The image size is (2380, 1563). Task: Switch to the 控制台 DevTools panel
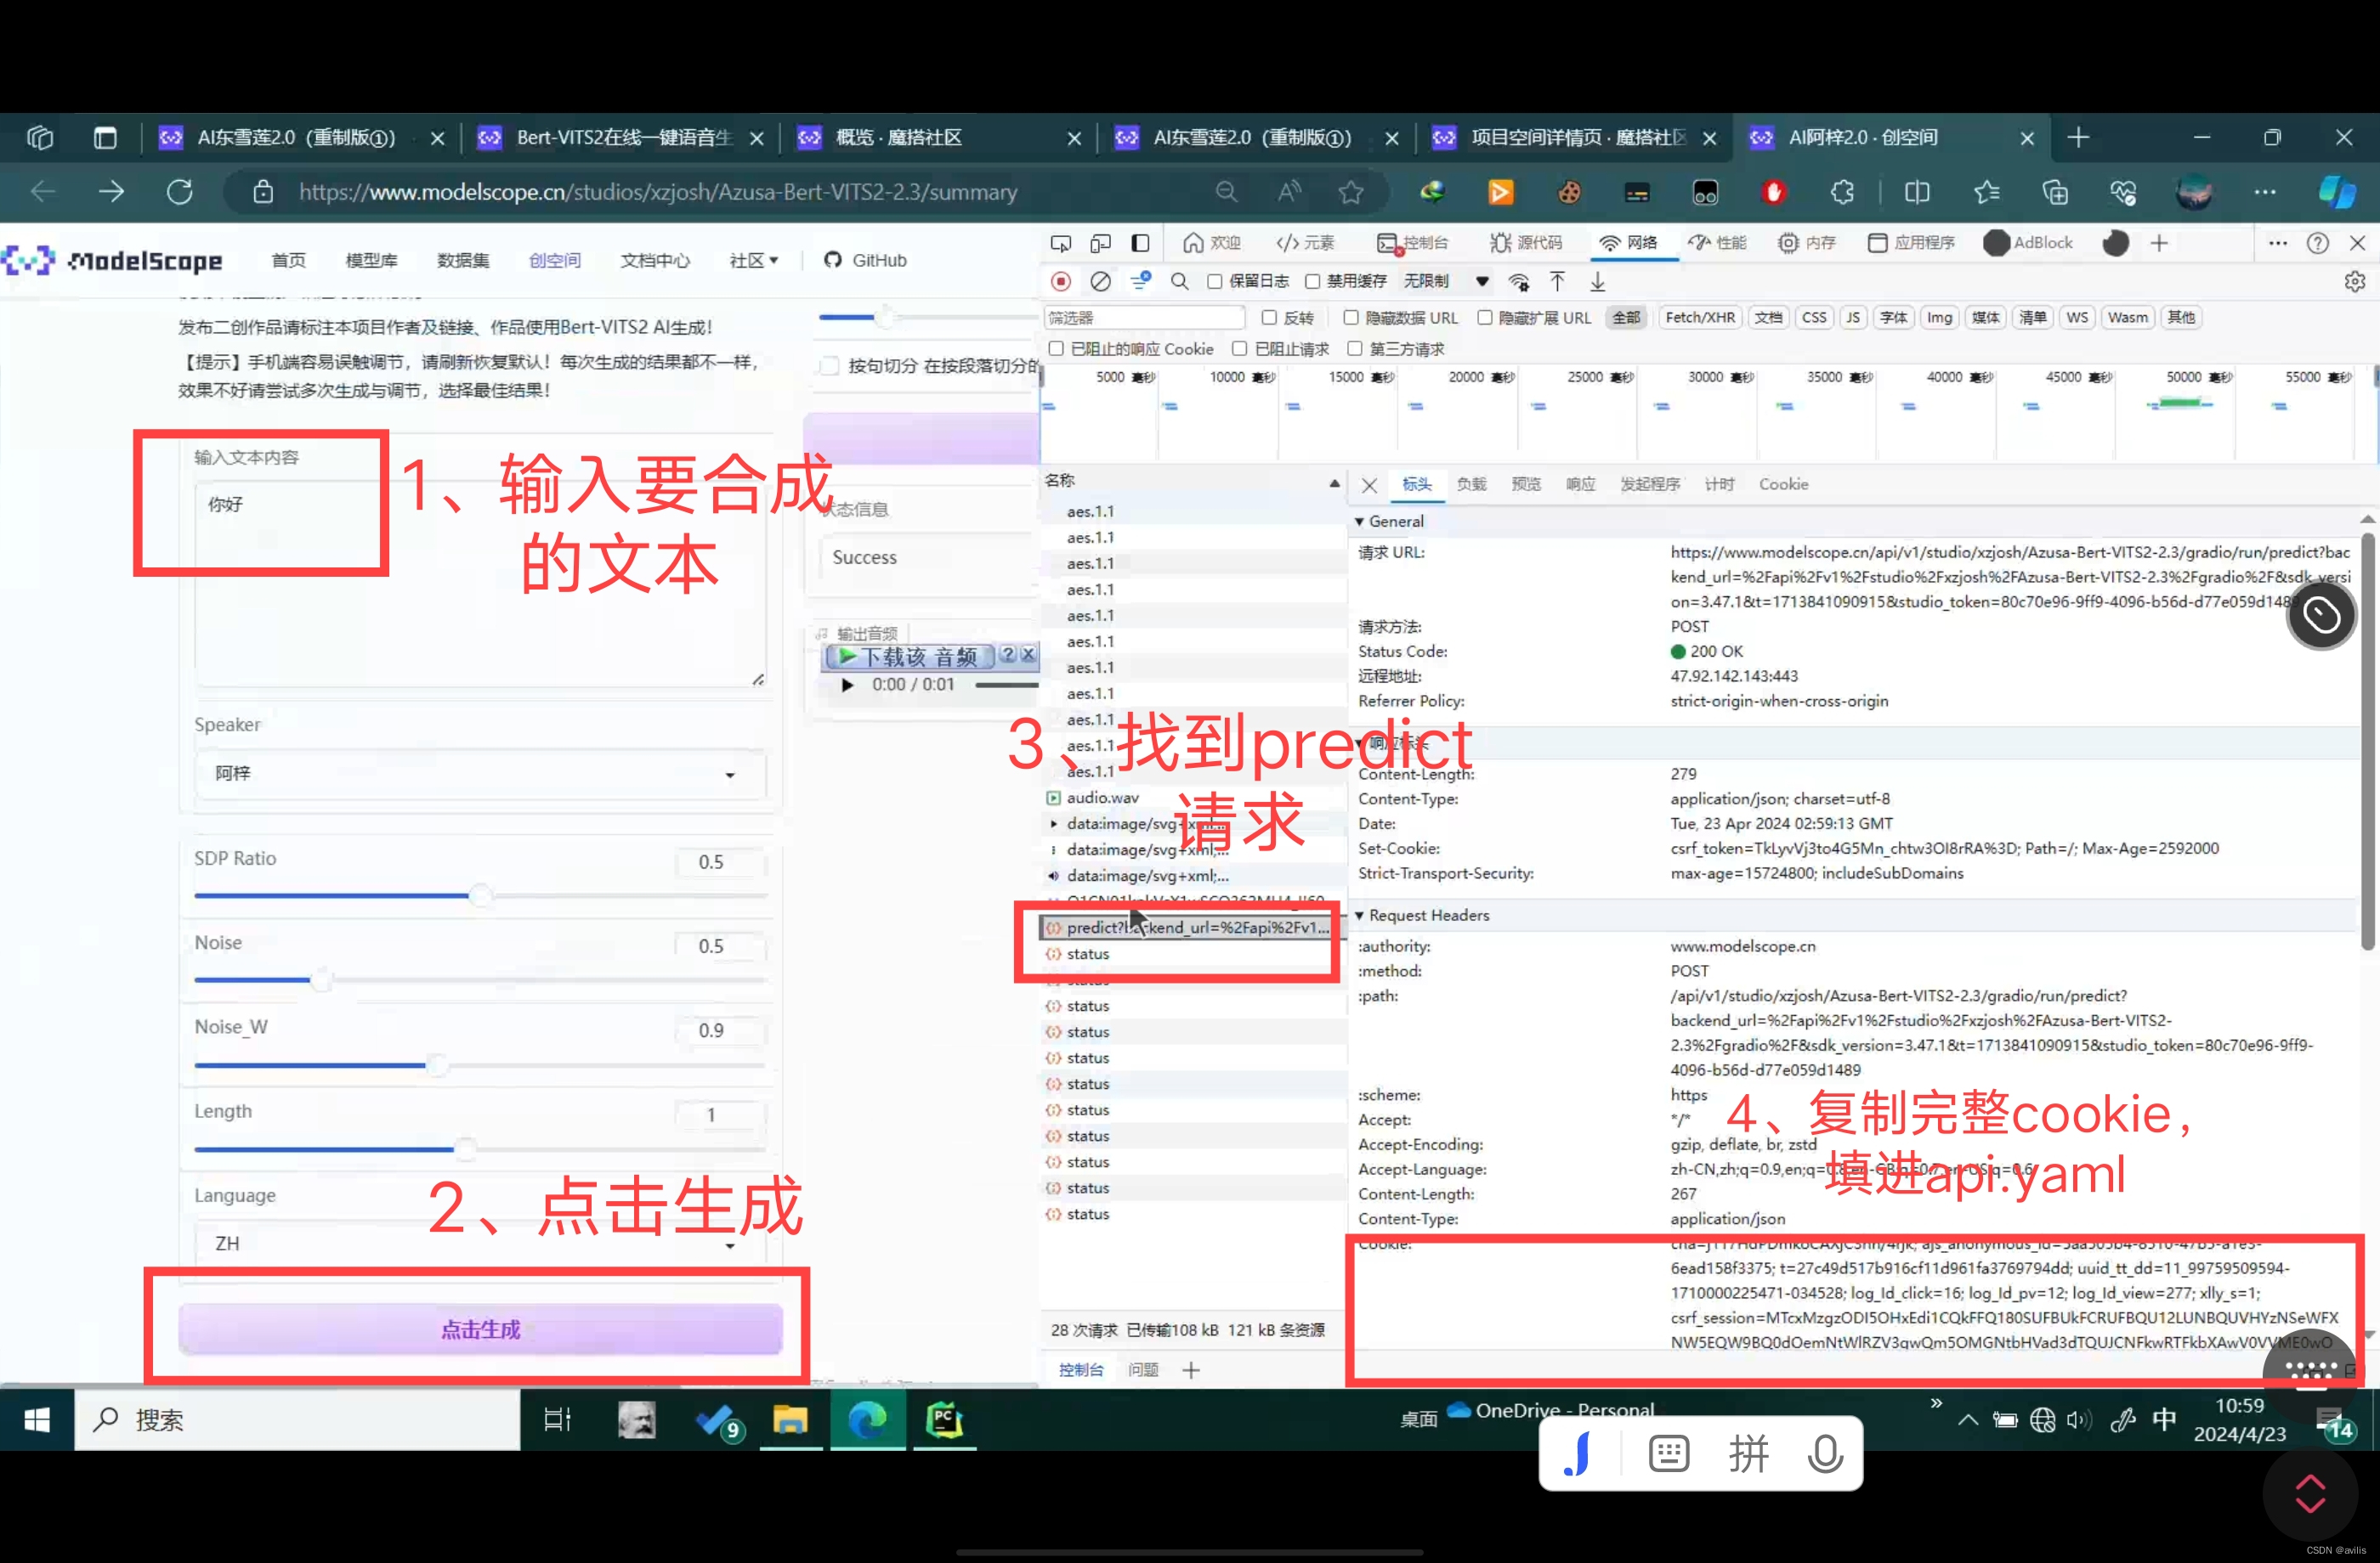click(1413, 243)
